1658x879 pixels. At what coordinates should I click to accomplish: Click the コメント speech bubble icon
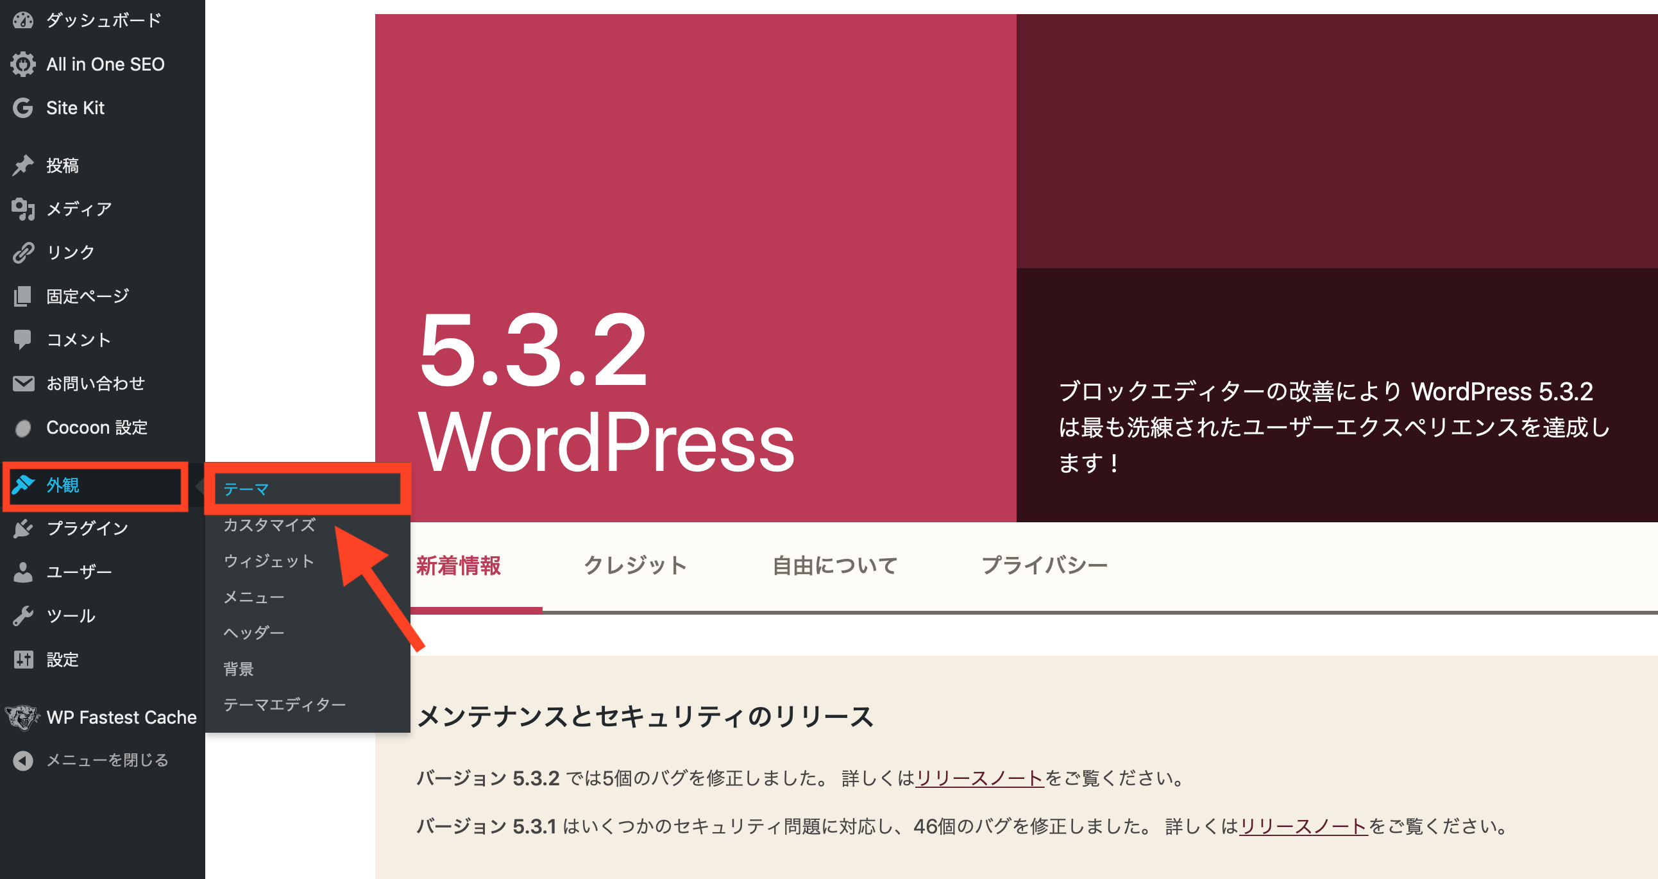[x=23, y=339]
